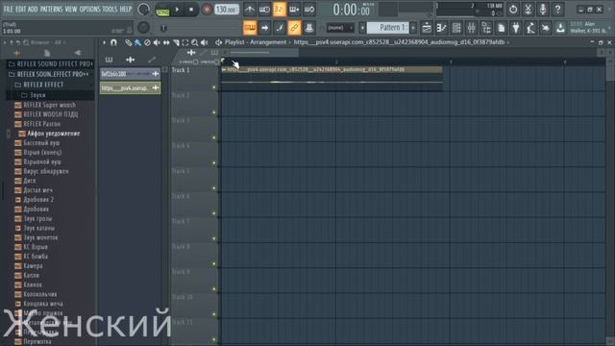This screenshot has width=615, height=346.
Task: Select the Delete tool in playlist toolbar
Action: click(147, 42)
